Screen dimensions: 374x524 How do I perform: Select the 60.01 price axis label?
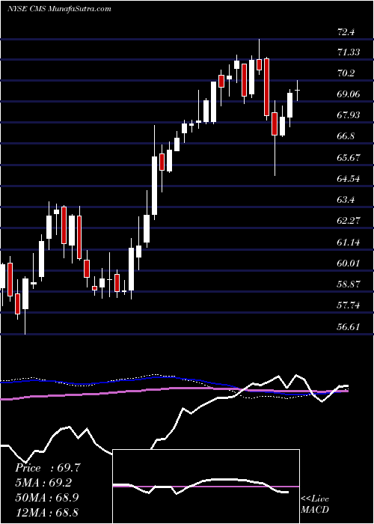(x=349, y=263)
